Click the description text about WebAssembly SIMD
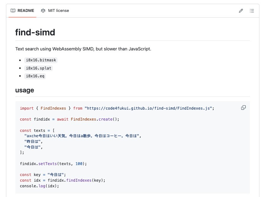Image resolution: width=266 pixels, height=197 pixels. [x=83, y=49]
